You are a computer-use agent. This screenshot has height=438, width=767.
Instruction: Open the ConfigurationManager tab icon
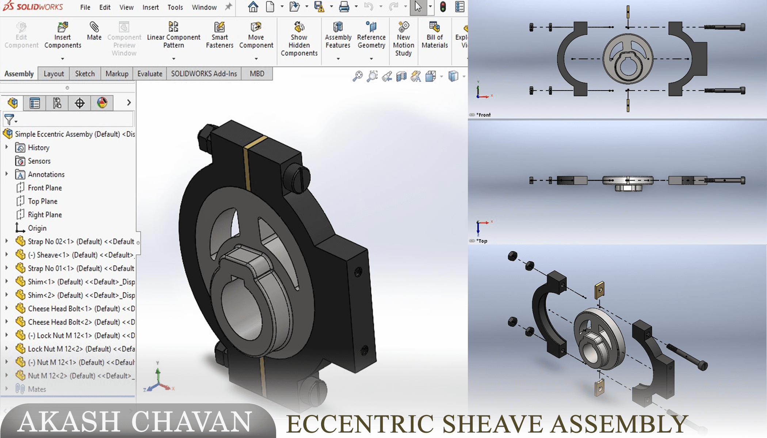[x=57, y=103]
